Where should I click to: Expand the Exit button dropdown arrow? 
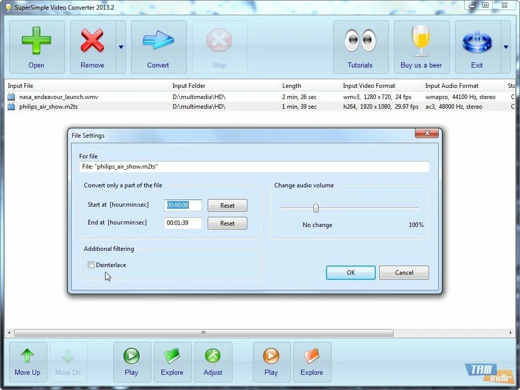(x=506, y=47)
